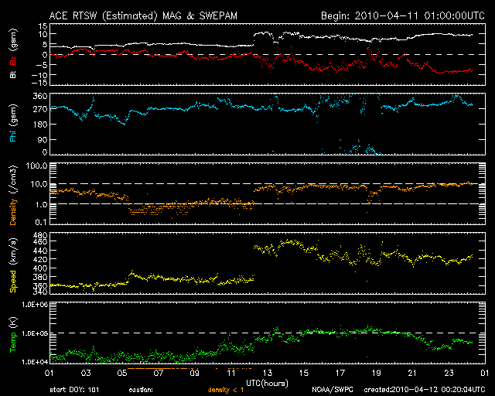Click the 'Begin: 2010-04-11 01:00:00UTC' timestamp
This screenshot has width=495, height=396.
click(403, 15)
